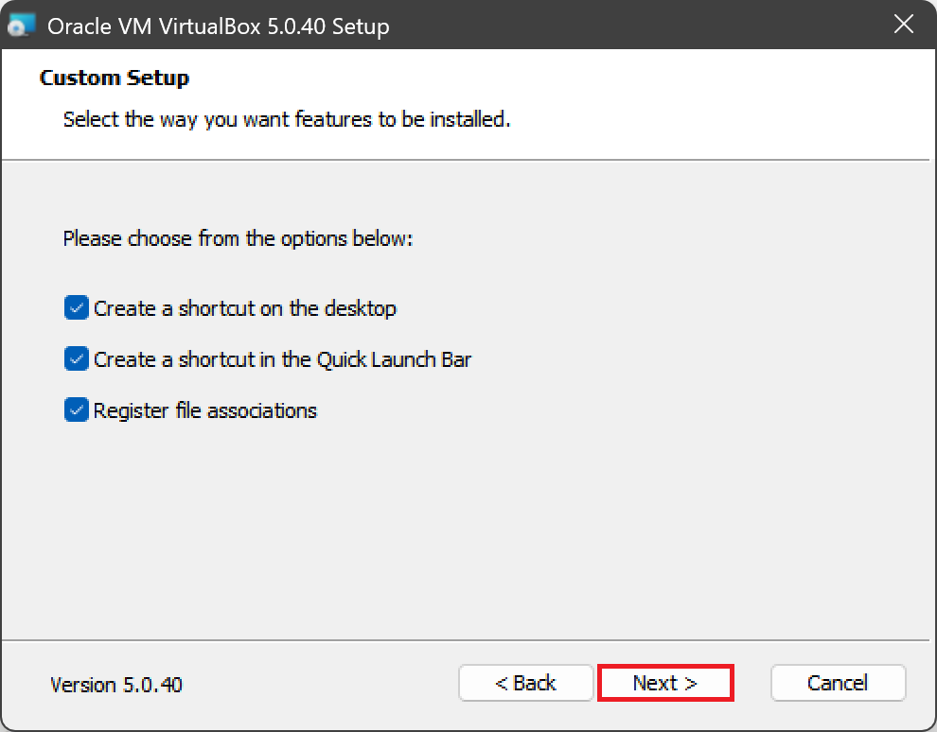Toggle the Quick Launch Bar shortcut checkbox
The height and width of the screenshot is (732, 937).
pyautogui.click(x=76, y=359)
